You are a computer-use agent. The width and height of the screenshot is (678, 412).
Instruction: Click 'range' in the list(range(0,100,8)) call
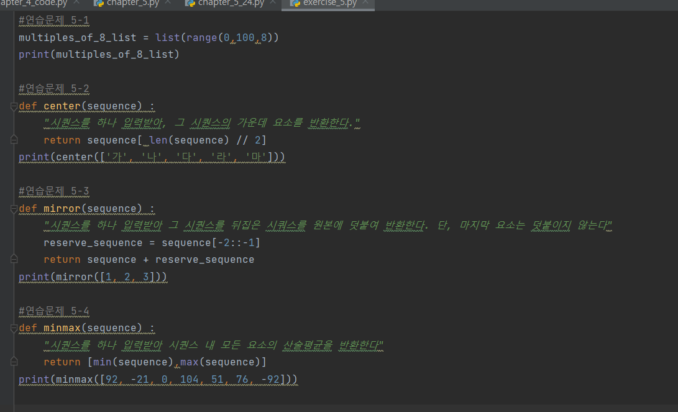coord(202,38)
